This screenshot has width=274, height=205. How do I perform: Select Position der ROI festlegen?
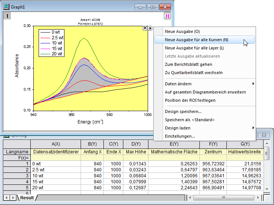point(204,100)
